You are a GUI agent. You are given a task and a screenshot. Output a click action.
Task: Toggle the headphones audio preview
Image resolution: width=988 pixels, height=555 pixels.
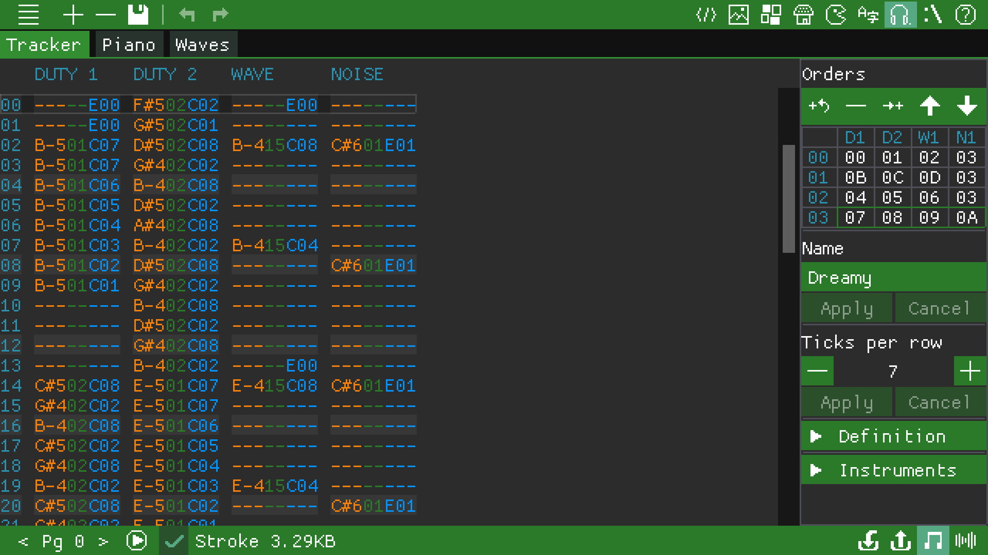click(x=900, y=15)
